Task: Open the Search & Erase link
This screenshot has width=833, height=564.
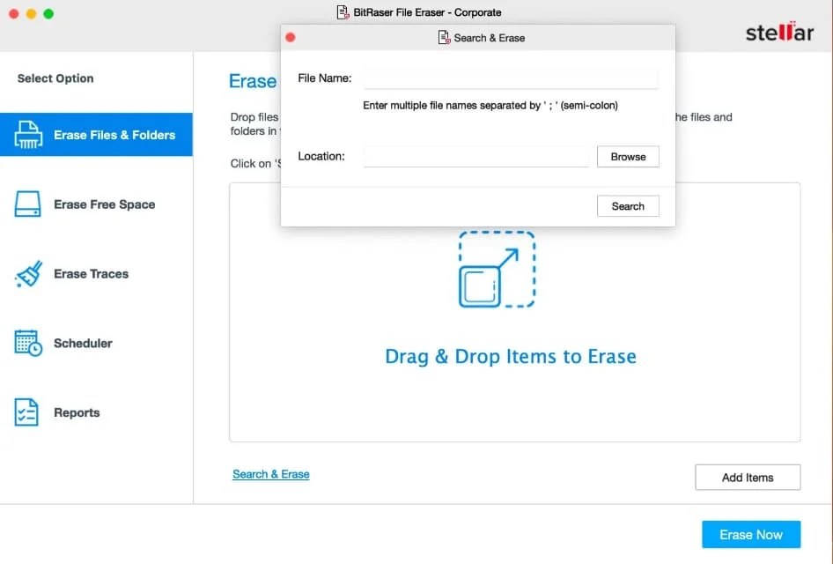Action: click(271, 474)
